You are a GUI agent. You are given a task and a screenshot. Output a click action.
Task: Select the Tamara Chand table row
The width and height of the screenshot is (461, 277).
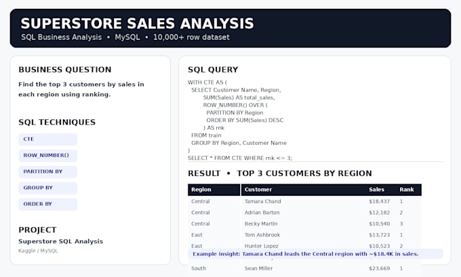coord(304,202)
